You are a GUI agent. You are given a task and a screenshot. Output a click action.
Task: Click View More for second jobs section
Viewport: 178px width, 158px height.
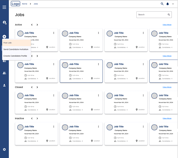point(167,56)
